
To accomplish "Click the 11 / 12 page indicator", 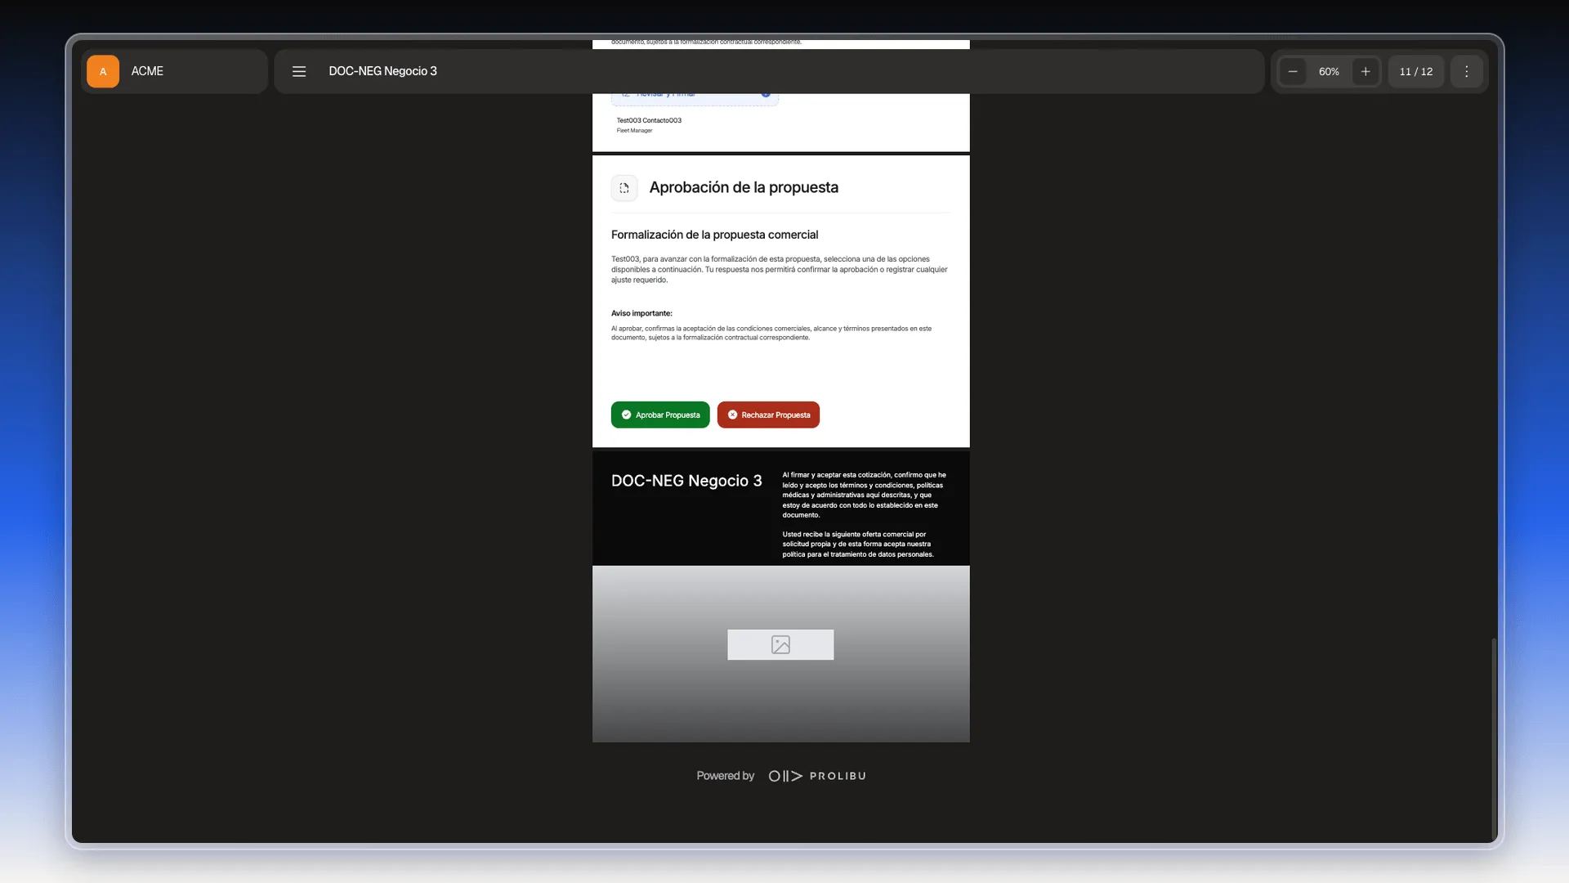I will pyautogui.click(x=1416, y=71).
